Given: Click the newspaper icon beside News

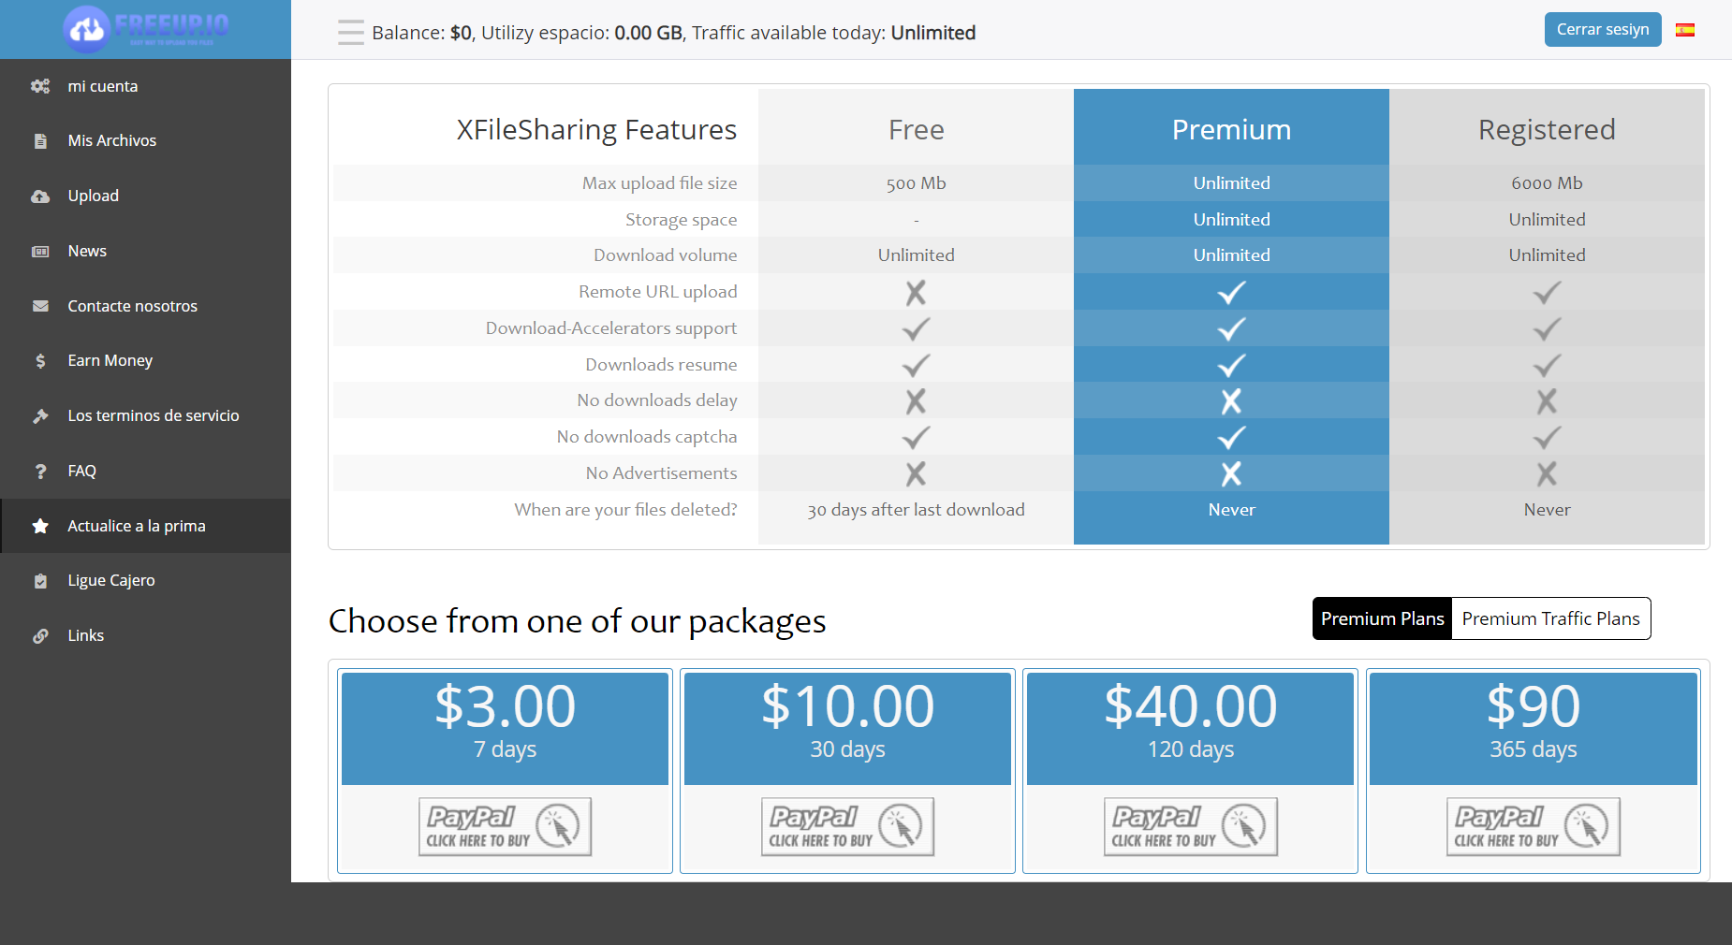Looking at the screenshot, I should pos(40,252).
